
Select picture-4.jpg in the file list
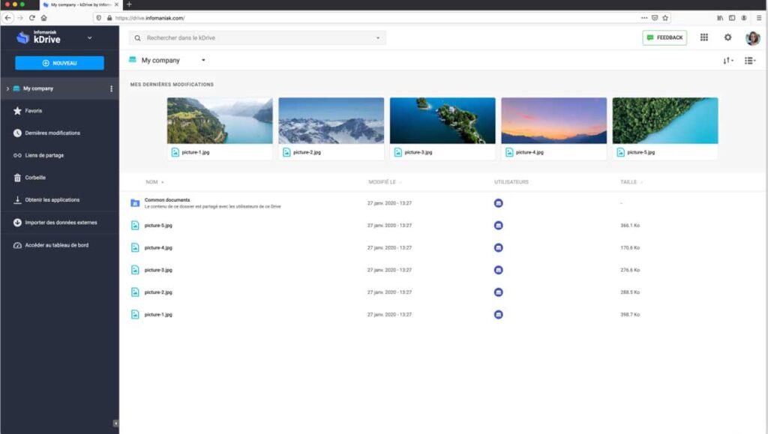(158, 247)
